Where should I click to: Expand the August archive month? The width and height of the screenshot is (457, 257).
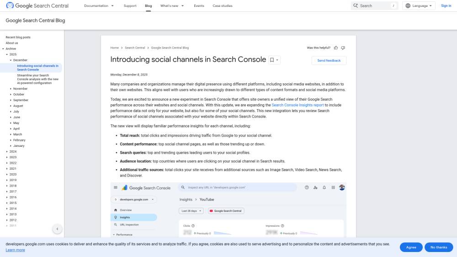[x=11, y=106]
